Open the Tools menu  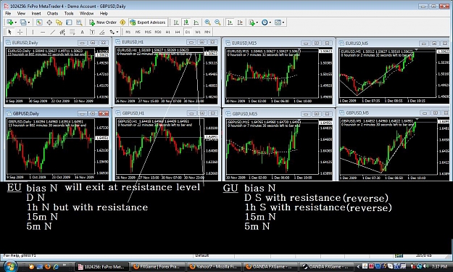coord(69,13)
